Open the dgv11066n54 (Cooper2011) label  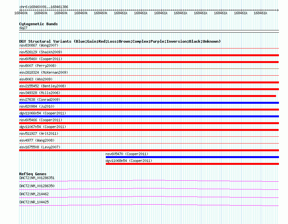tap(43, 113)
